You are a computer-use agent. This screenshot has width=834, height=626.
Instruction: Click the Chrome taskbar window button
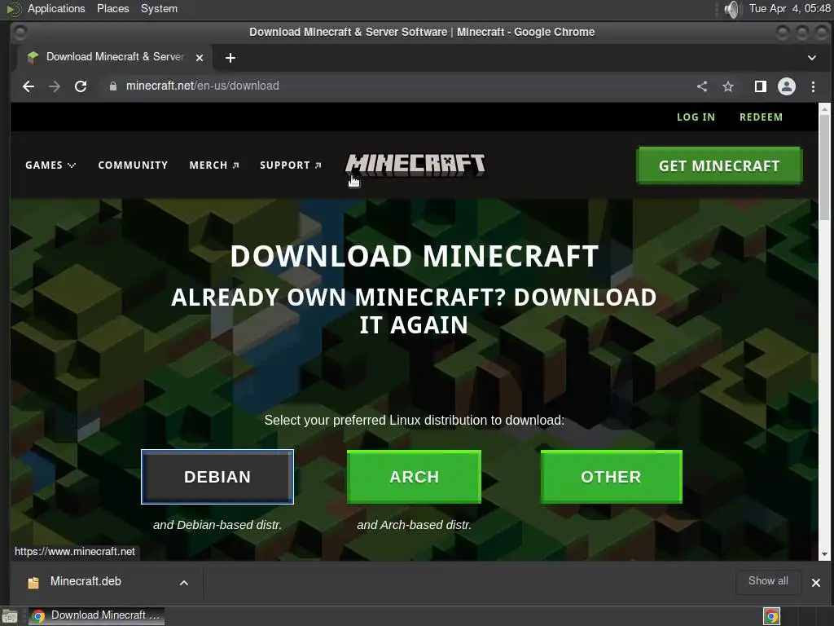(x=96, y=616)
